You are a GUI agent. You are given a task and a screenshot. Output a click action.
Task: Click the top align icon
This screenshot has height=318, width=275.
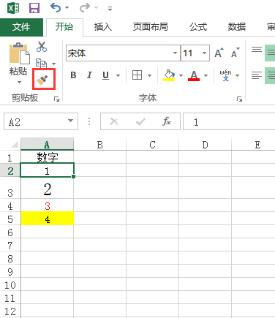pyautogui.click(x=257, y=50)
